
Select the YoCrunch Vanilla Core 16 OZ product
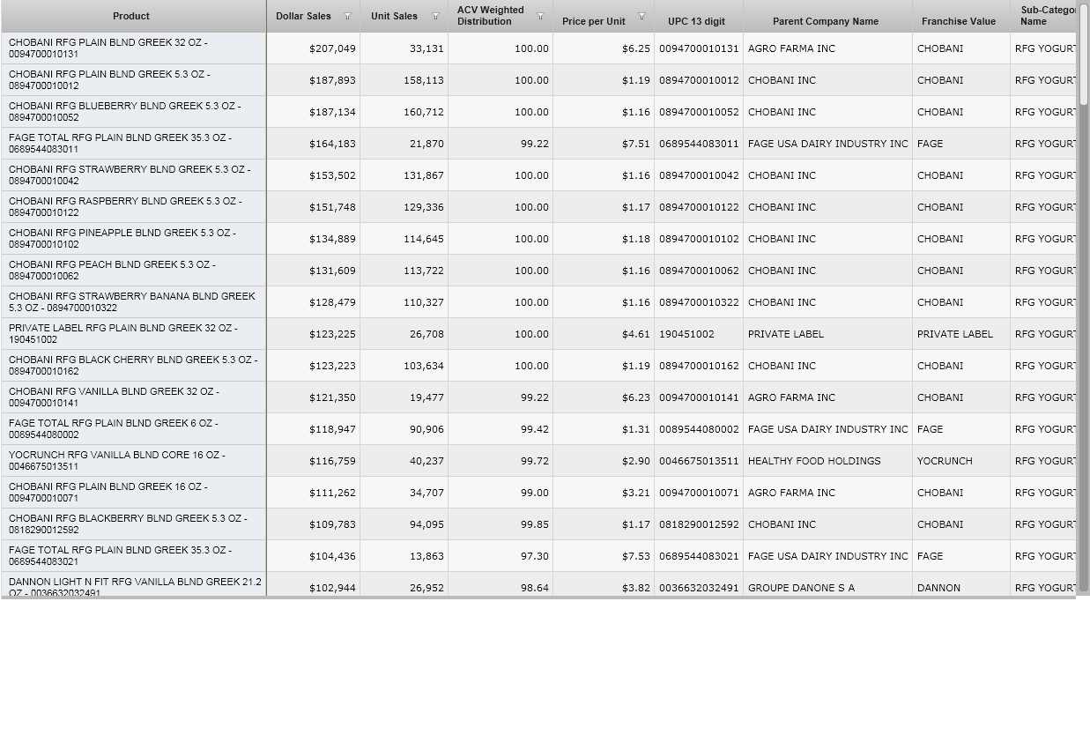132,461
